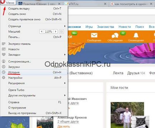This screenshot has width=155, height=128.
Task: Click the Синхронизация user icon
Action: tap(4, 62)
